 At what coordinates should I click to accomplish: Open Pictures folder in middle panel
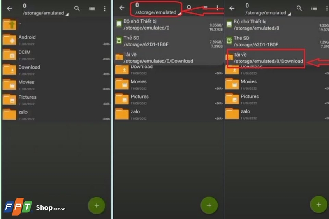click(x=169, y=99)
